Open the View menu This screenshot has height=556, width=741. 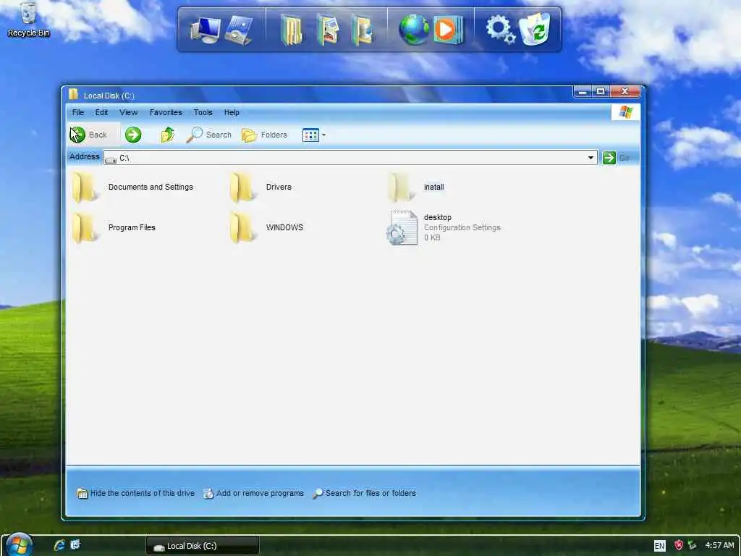[x=129, y=112]
